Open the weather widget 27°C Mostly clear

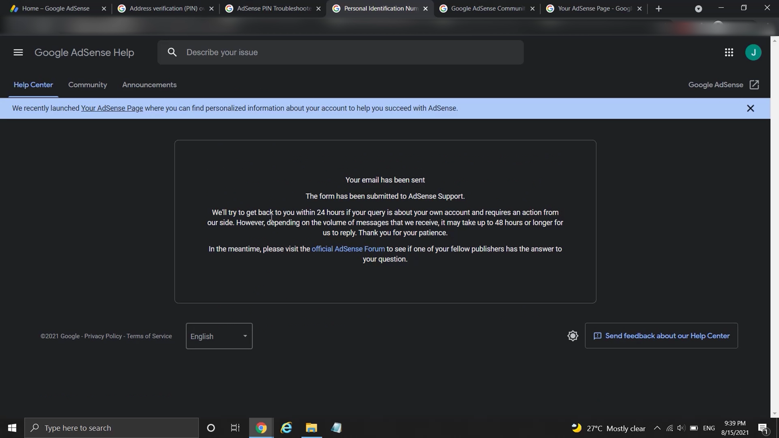pos(609,428)
